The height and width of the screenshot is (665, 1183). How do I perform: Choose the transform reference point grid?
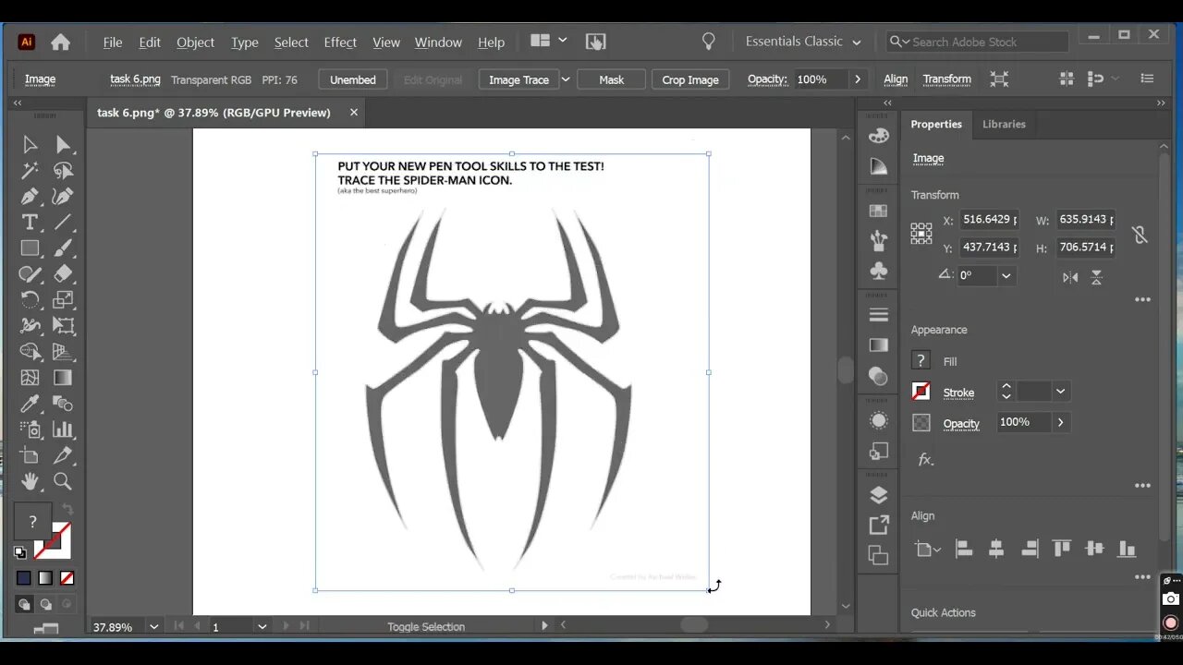click(921, 233)
